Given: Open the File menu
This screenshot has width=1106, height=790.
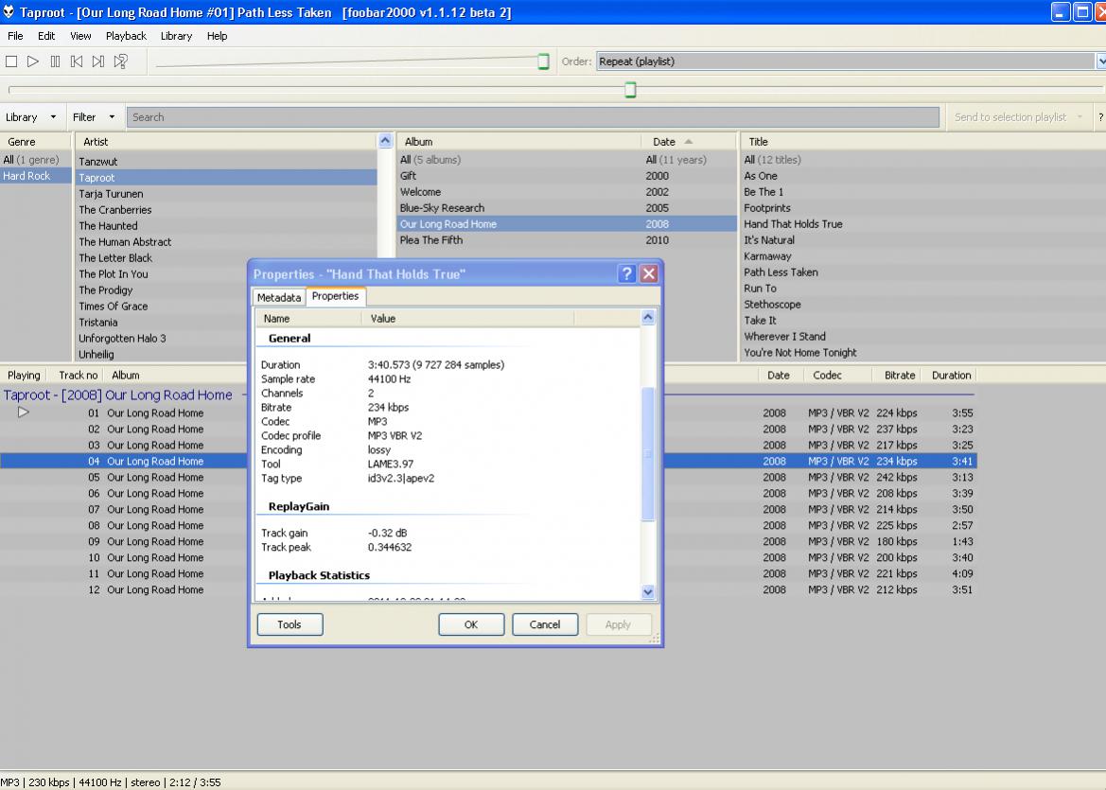Looking at the screenshot, I should 15,36.
